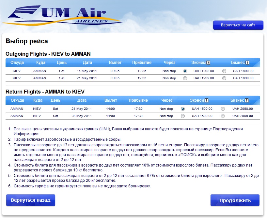This screenshot has width=267, height=218.
Task: Open the help icon beside Бизнес in Return Flights
Action: [x=246, y=101]
